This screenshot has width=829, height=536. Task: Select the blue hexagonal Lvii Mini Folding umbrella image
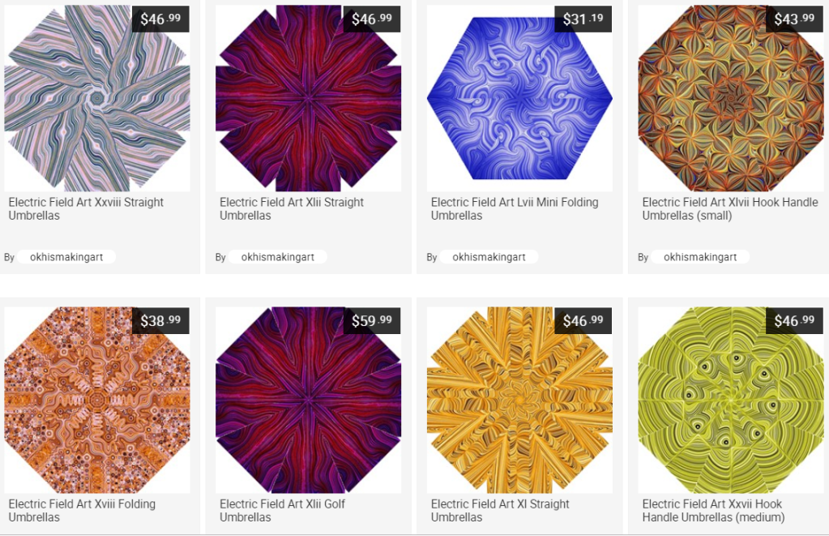[519, 98]
